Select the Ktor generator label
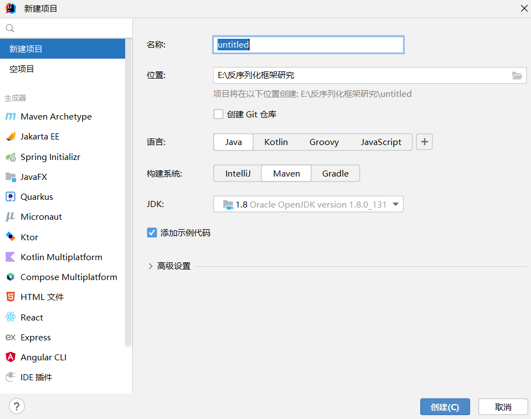Viewport: 531px width, 419px height. point(29,237)
